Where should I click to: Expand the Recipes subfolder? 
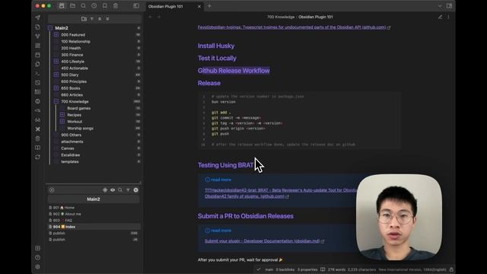(62, 115)
